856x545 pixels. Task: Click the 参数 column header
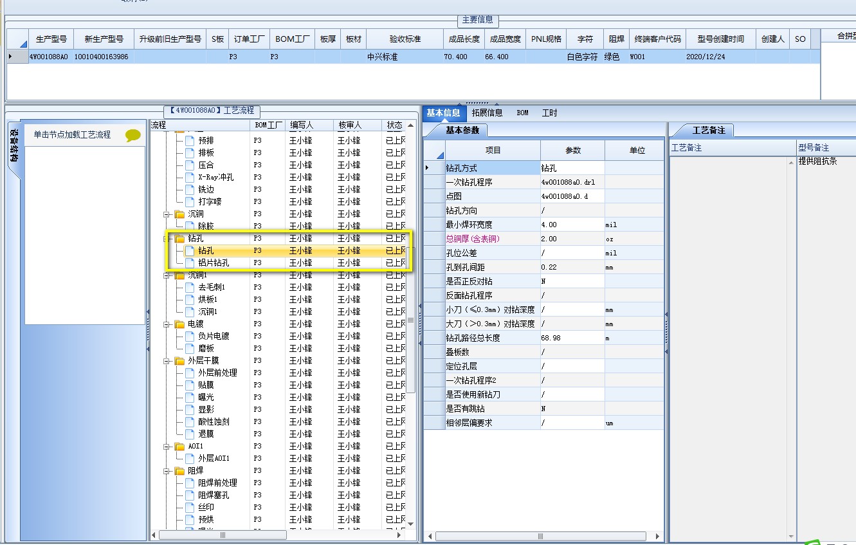tap(572, 150)
